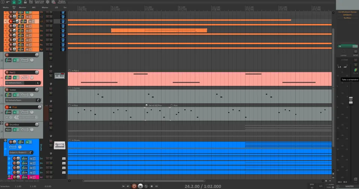Toggle the transport repeat button

(146, 186)
